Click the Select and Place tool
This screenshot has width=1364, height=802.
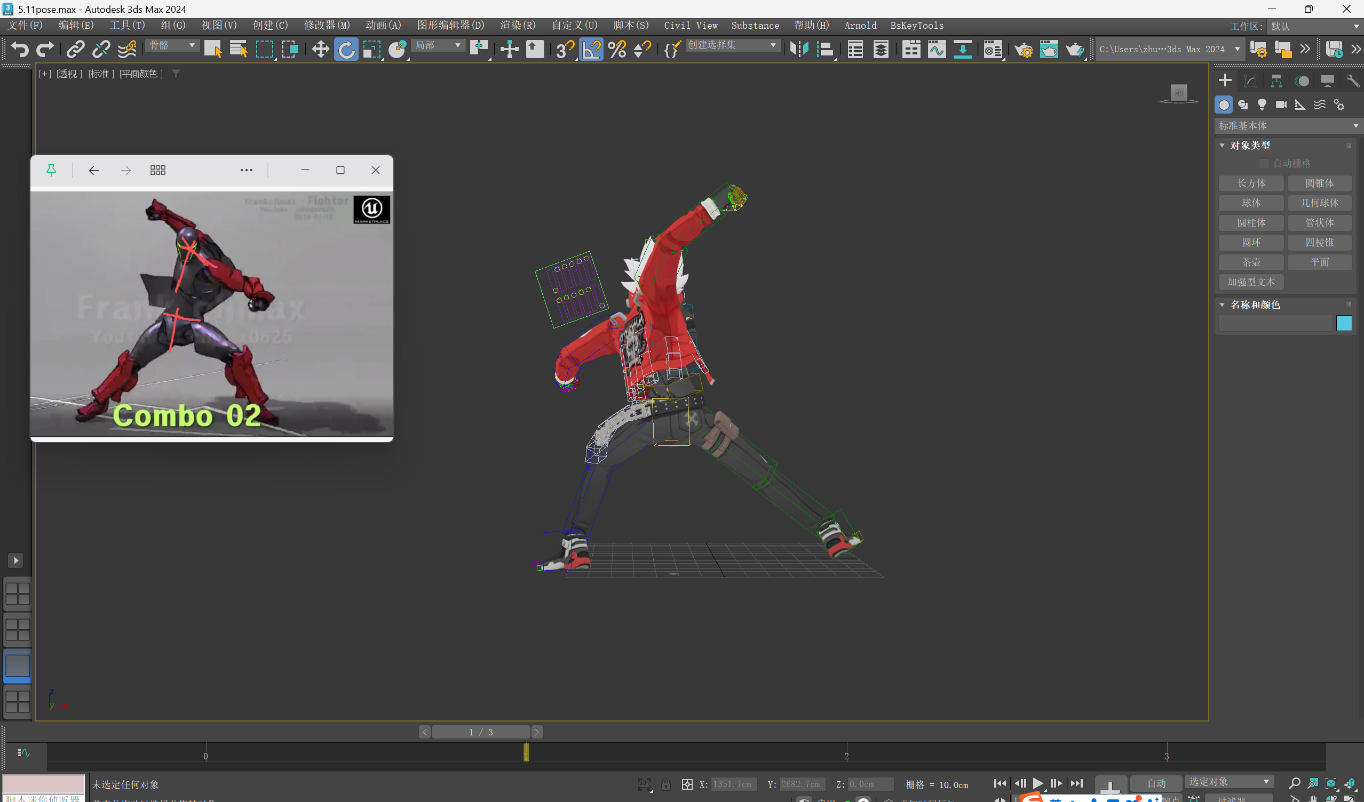398,49
